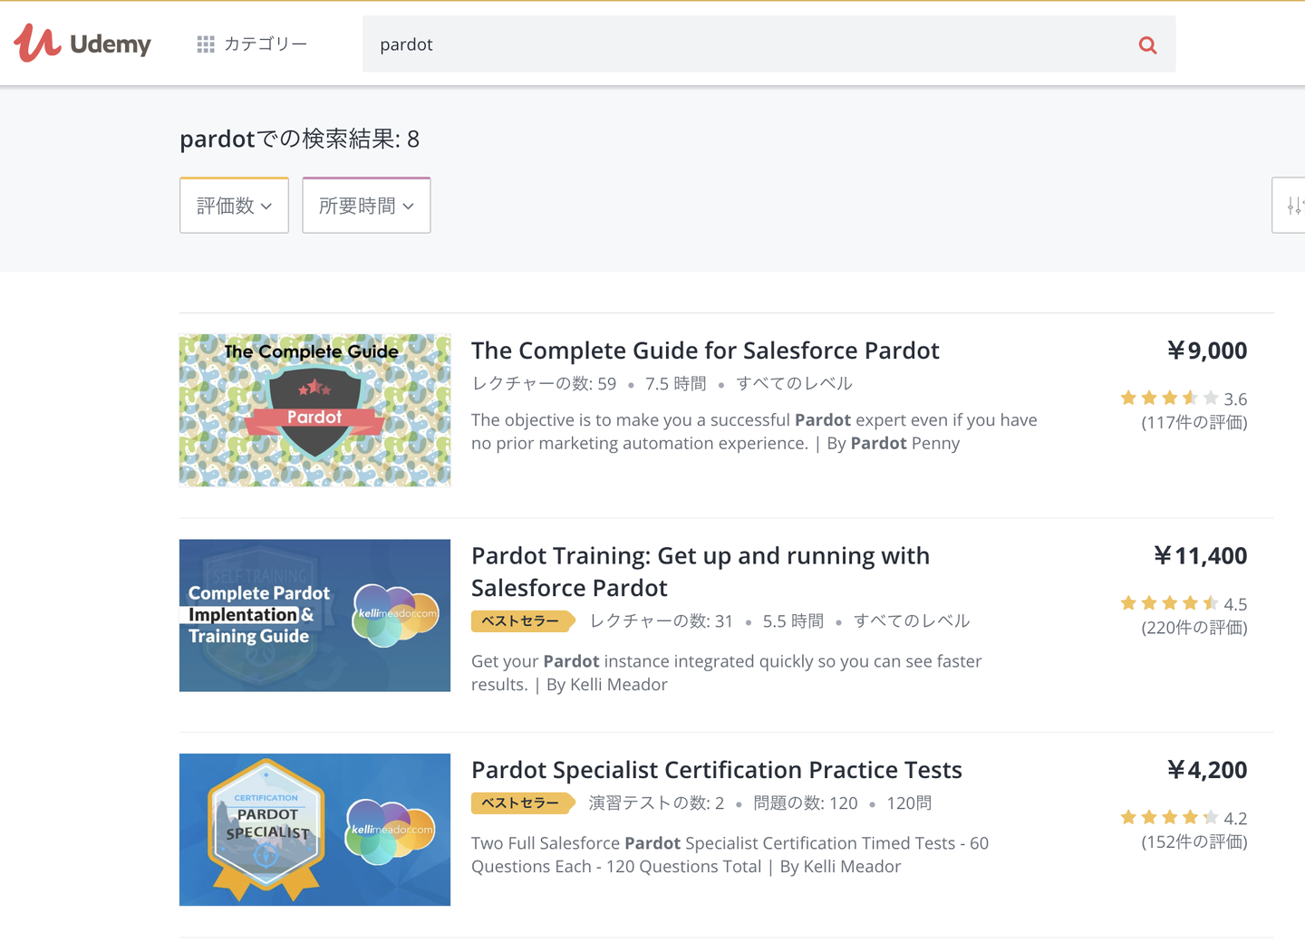The width and height of the screenshot is (1305, 942).
Task: Click the Udemy logo
Action: 82,43
